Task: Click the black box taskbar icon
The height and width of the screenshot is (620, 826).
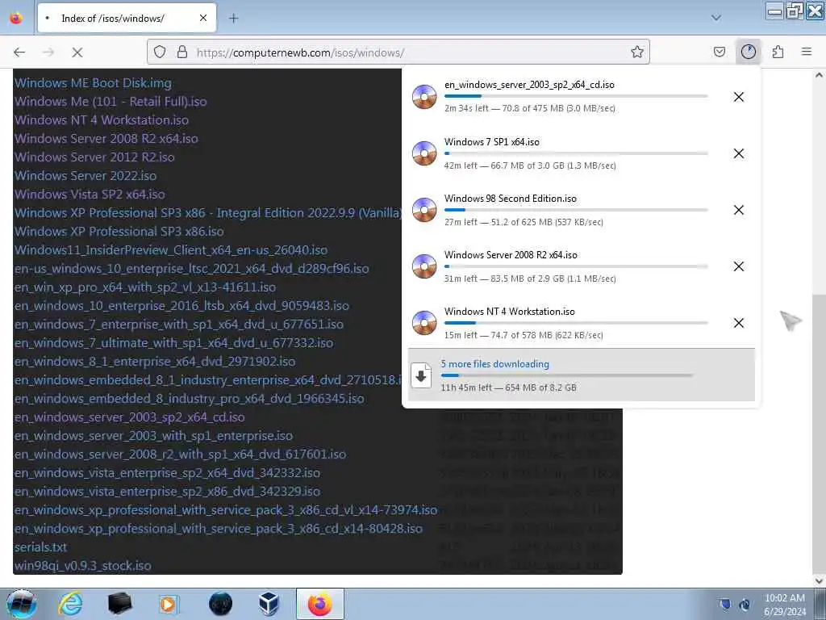Action: coord(119,604)
